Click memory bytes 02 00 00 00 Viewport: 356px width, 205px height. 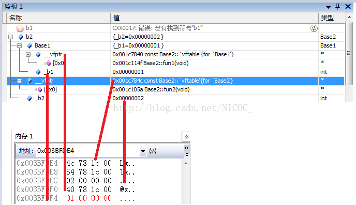tap(89, 181)
